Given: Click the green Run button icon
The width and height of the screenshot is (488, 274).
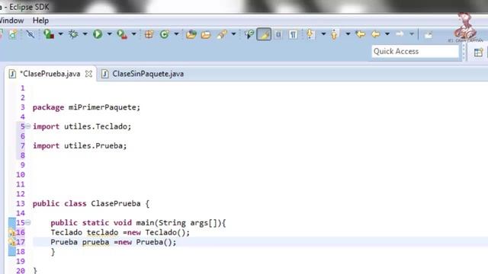Looking at the screenshot, I should pyautogui.click(x=98, y=33).
